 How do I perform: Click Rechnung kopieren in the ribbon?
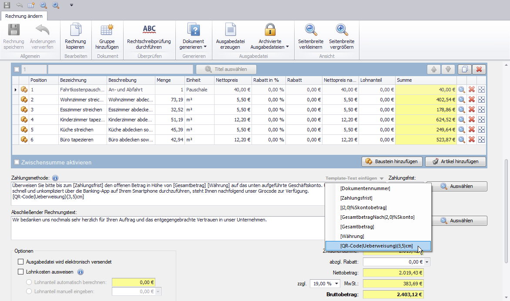(75, 37)
